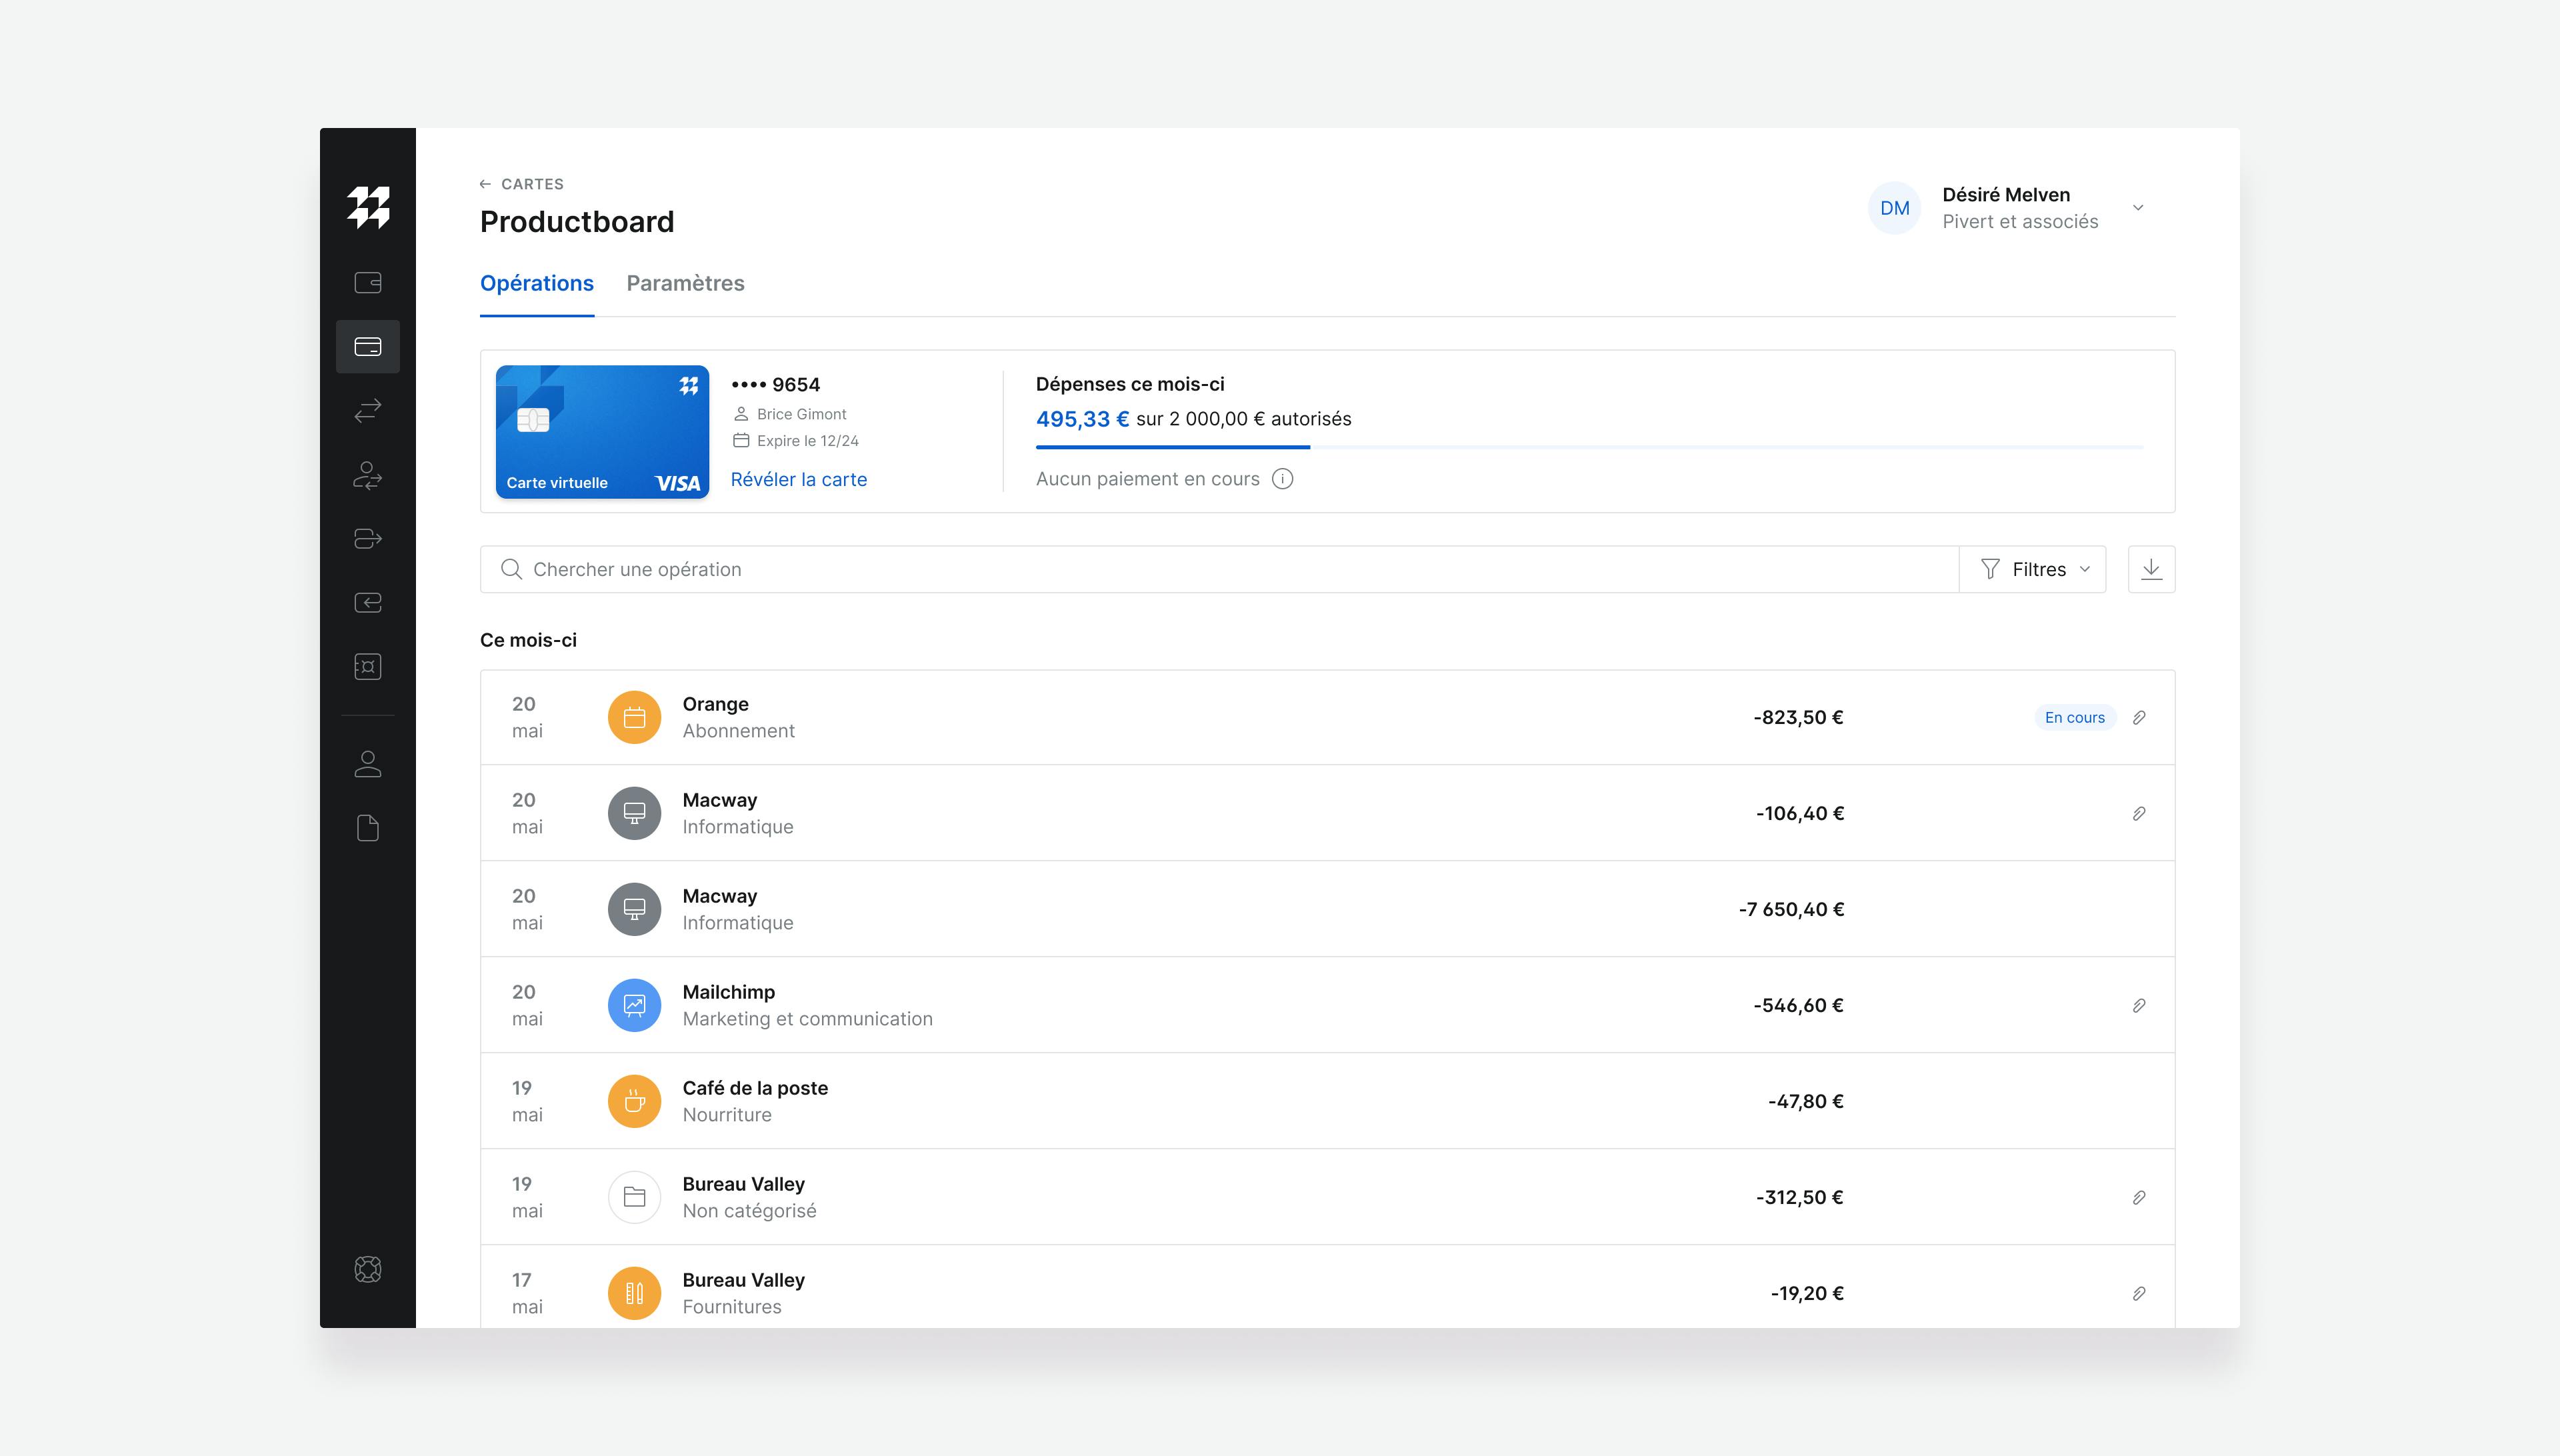Click the paperclip on Bureau Valley -312,50 € row
This screenshot has height=1456, width=2560.
(2139, 1197)
